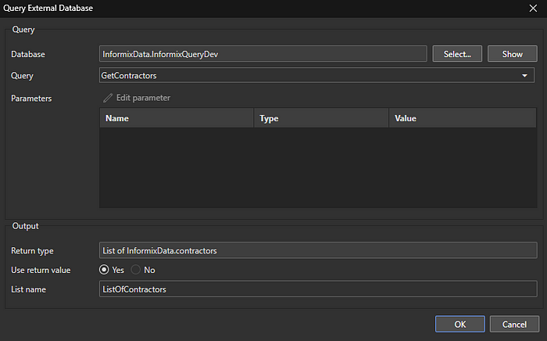Click the pencil icon beside Edit parameter
The image size is (547, 341).
pos(108,98)
